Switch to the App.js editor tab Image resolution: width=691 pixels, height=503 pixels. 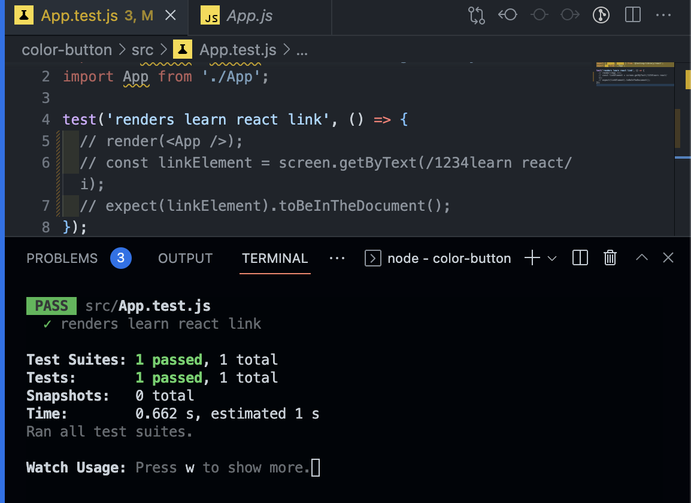[259, 17]
